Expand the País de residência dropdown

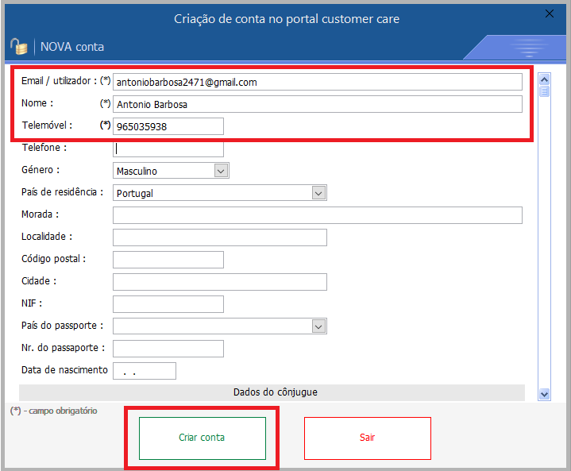coord(318,193)
